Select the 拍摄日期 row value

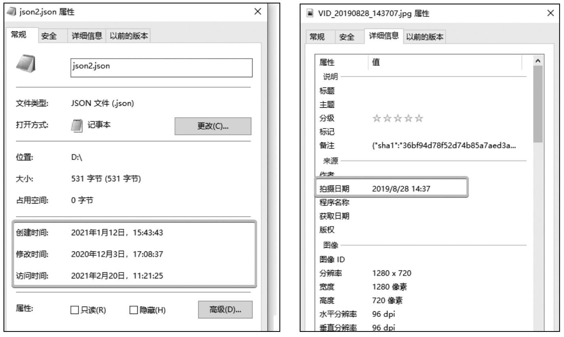401,189
